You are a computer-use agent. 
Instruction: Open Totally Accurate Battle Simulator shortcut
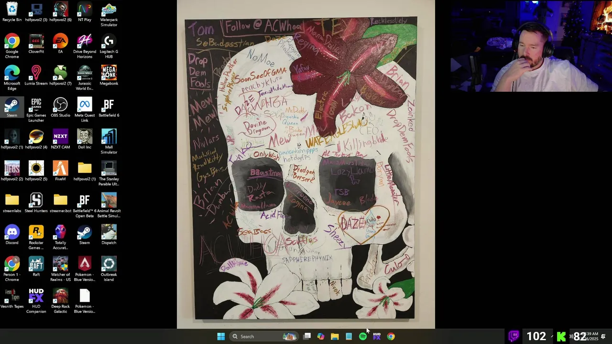point(60,237)
